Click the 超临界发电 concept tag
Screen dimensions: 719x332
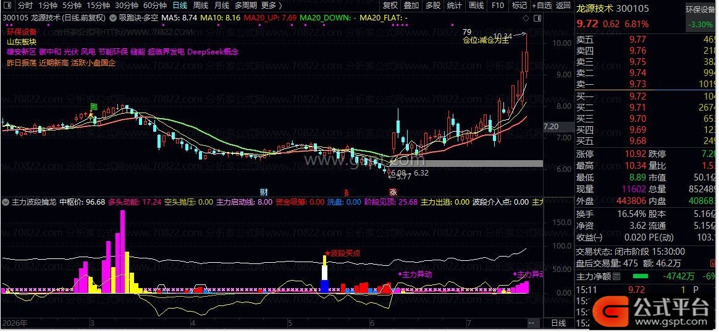coord(166,53)
